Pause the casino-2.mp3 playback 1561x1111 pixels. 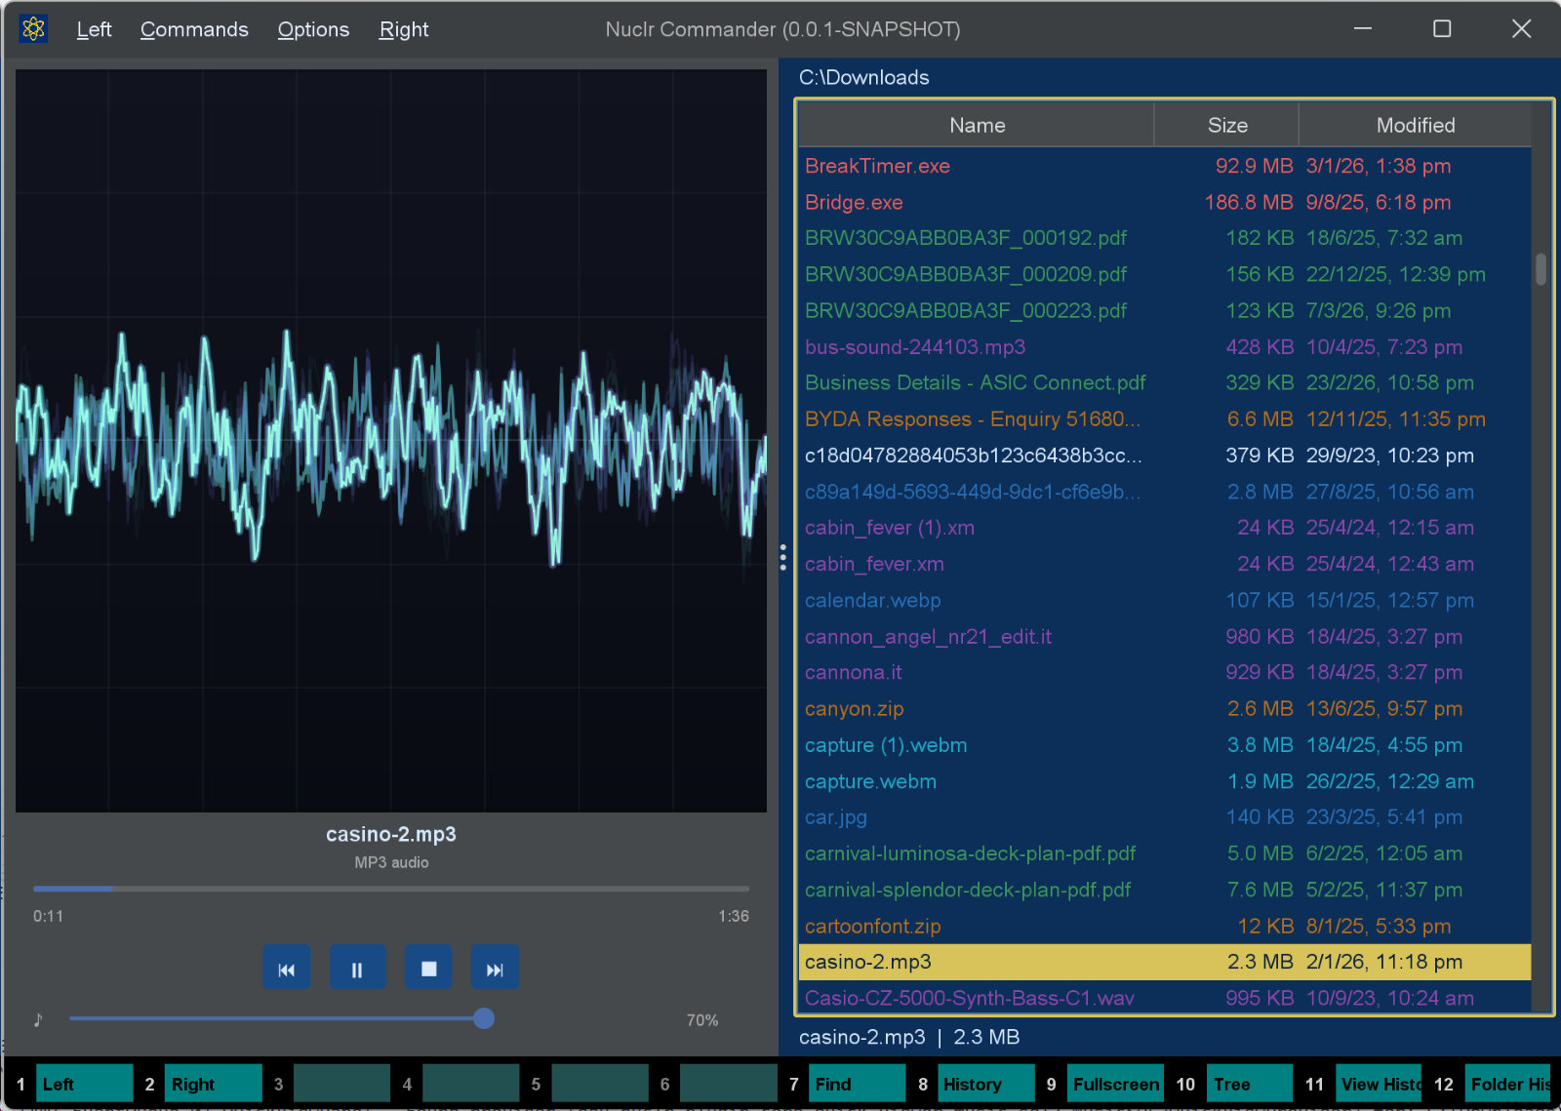(x=357, y=969)
